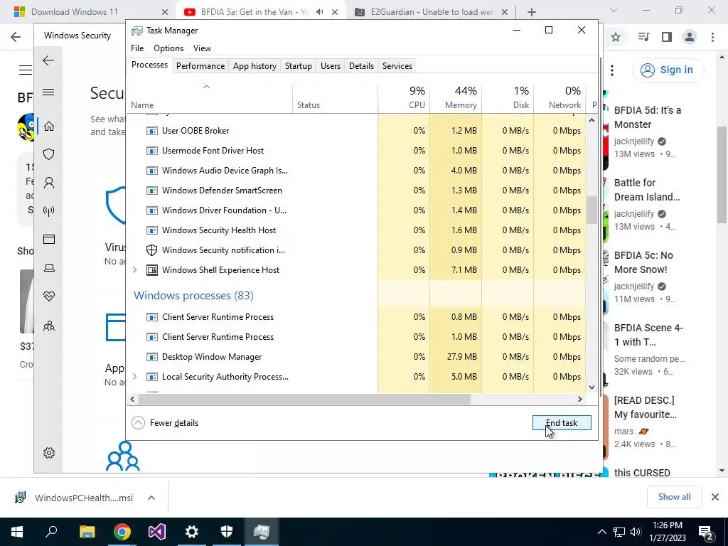Switch to E2Guardian browser tab
The height and width of the screenshot is (546, 728).
coord(432,12)
